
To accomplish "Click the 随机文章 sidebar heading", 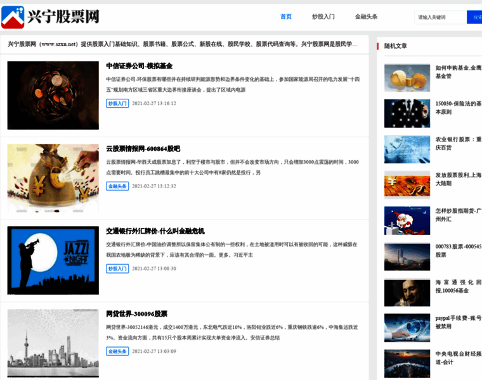I will (x=396, y=46).
